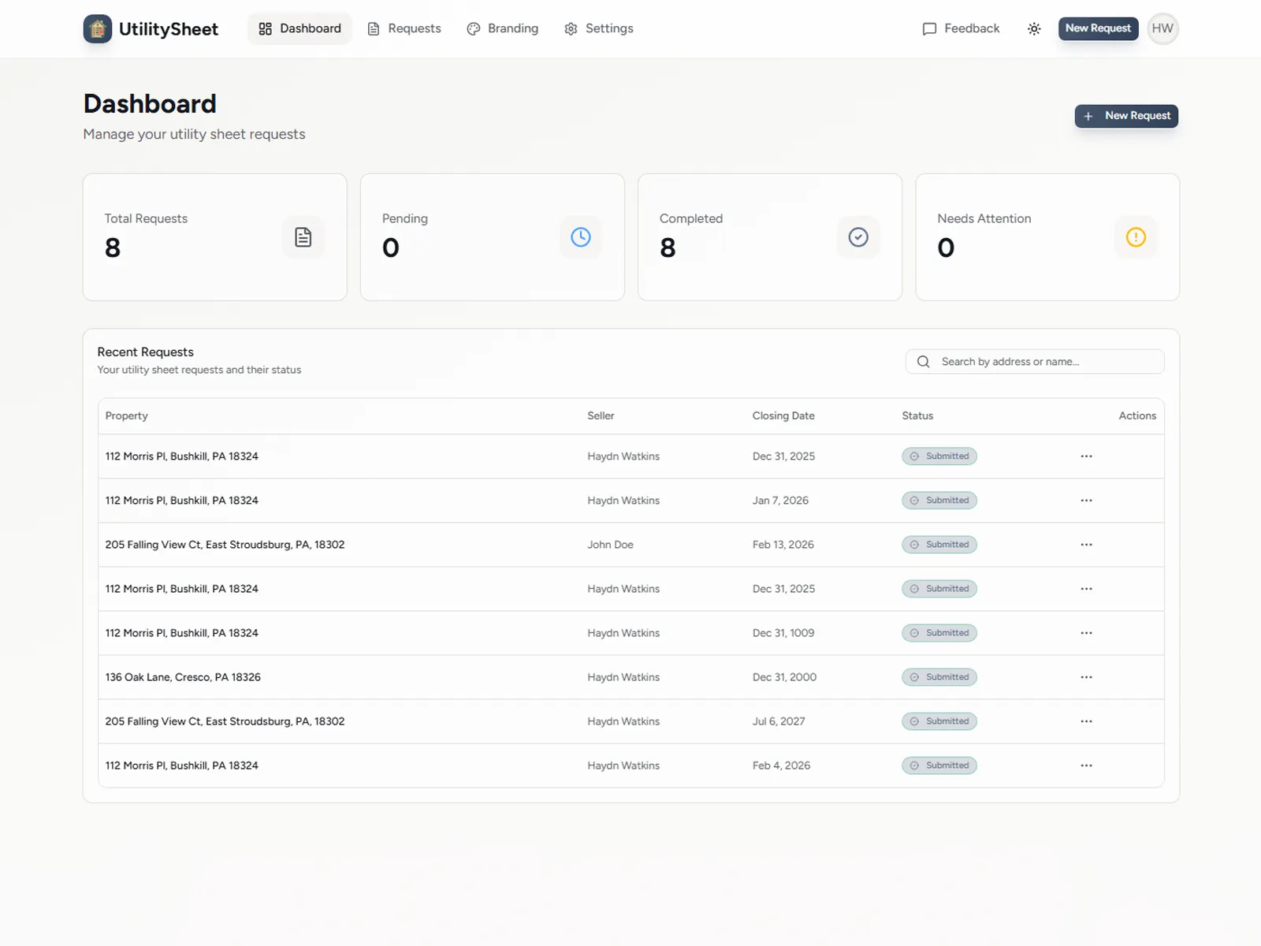This screenshot has height=946, width=1261.
Task: Select the Requests document icon
Action: coord(374,28)
